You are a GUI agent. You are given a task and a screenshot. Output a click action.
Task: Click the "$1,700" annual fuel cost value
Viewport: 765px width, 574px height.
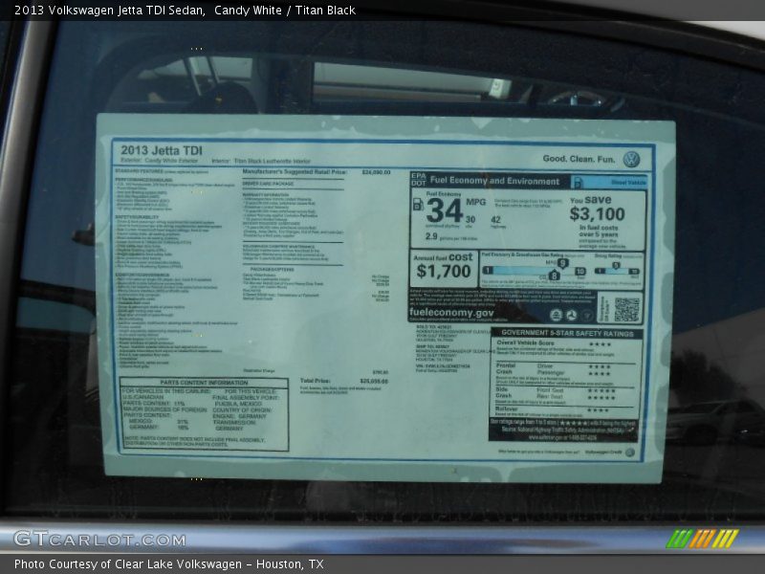[x=444, y=271]
